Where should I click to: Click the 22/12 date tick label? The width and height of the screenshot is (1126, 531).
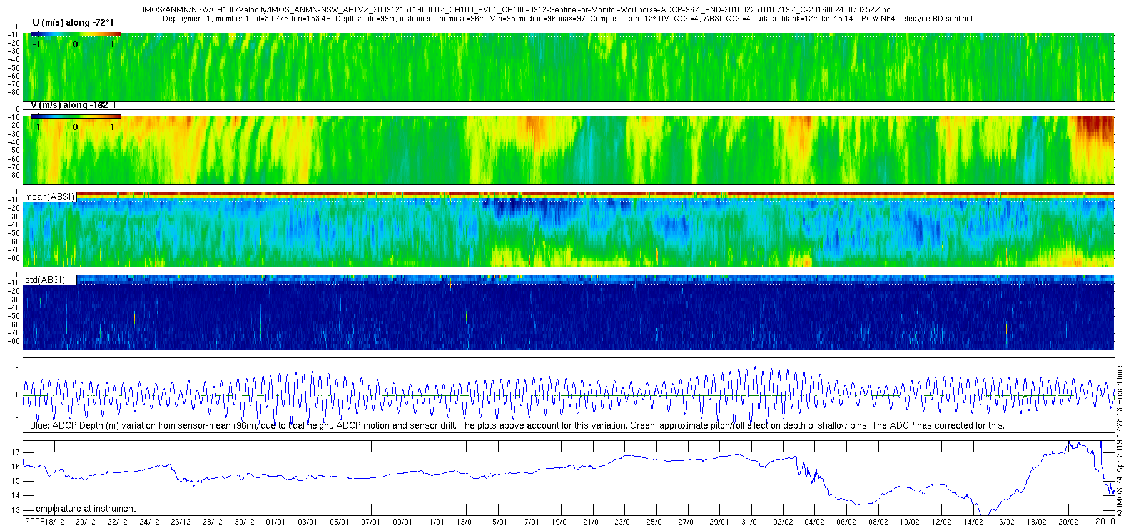coord(118,522)
